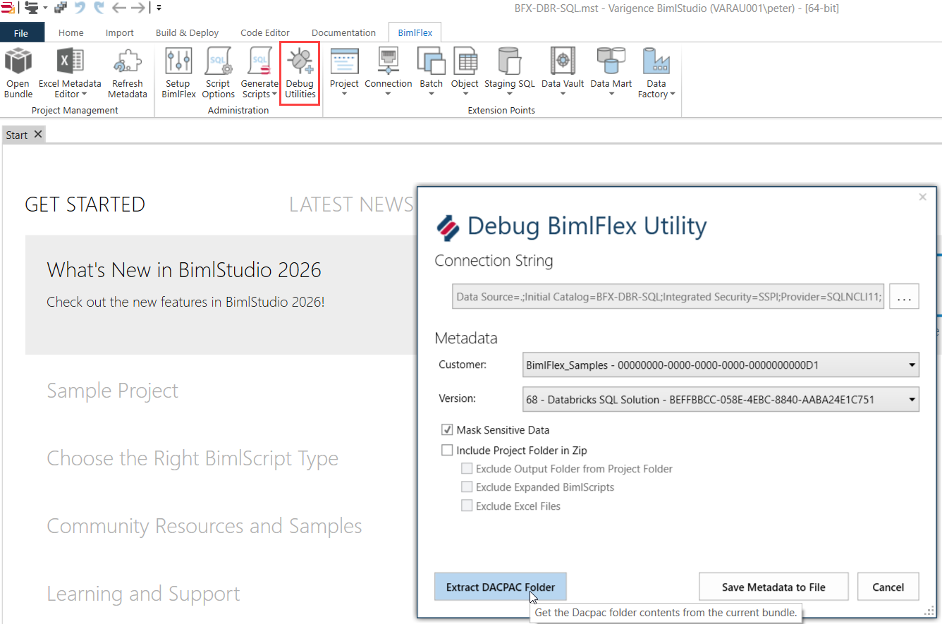The width and height of the screenshot is (942, 624).
Task: Check Include Project Folder in Zip
Action: click(447, 449)
